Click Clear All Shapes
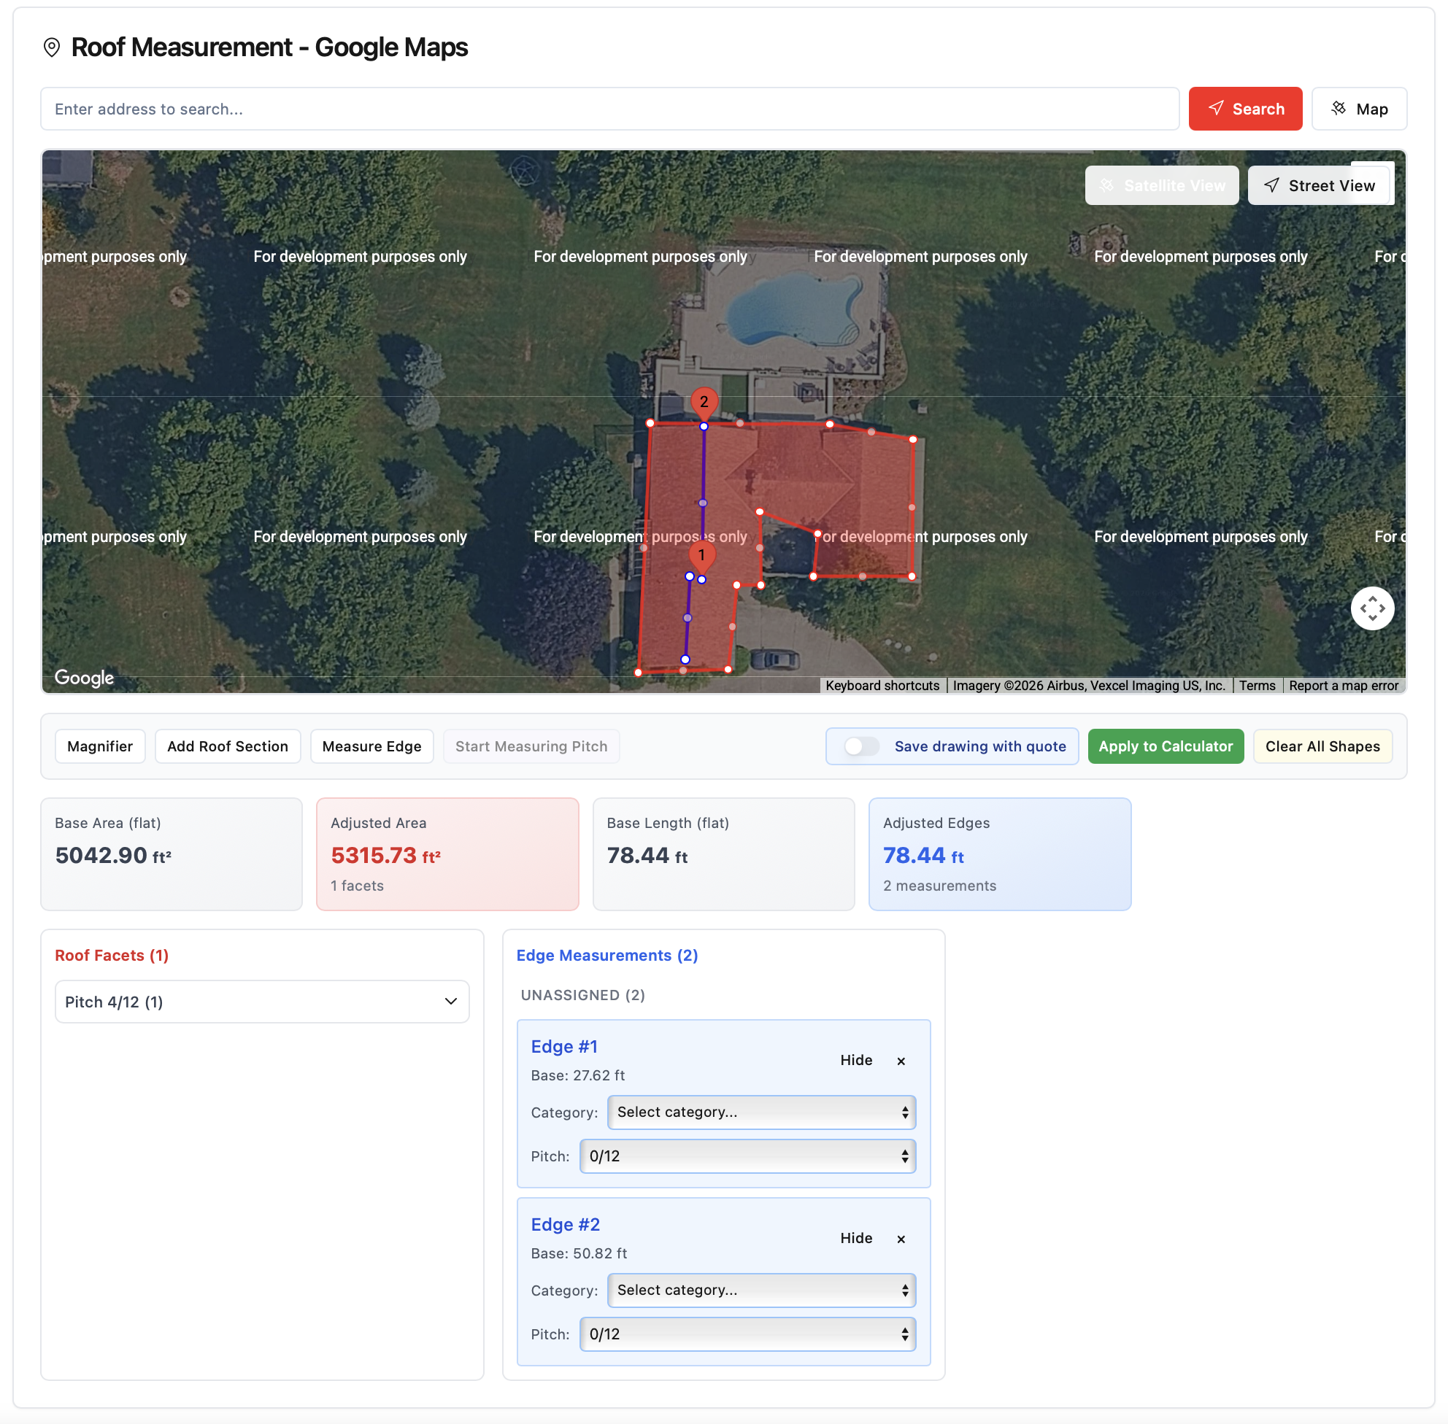This screenshot has height=1424, width=1448. (x=1322, y=746)
